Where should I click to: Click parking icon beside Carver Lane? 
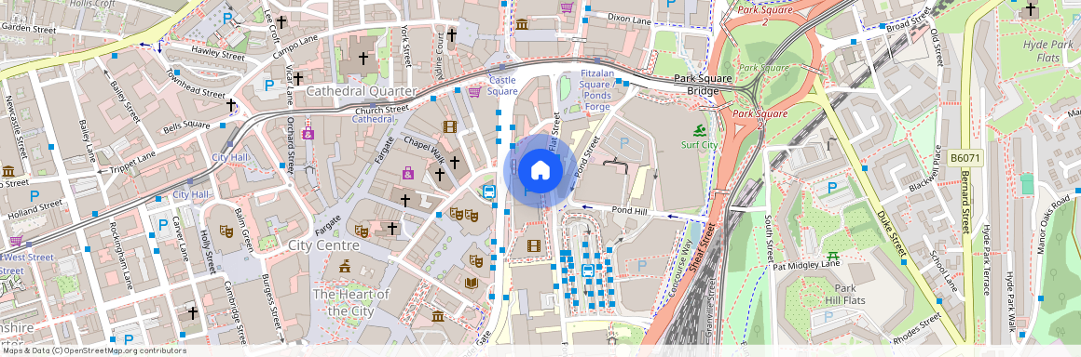click(163, 225)
